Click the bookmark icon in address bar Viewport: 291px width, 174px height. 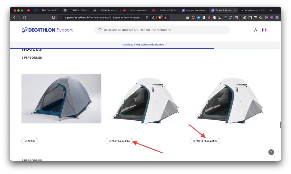click(x=54, y=17)
